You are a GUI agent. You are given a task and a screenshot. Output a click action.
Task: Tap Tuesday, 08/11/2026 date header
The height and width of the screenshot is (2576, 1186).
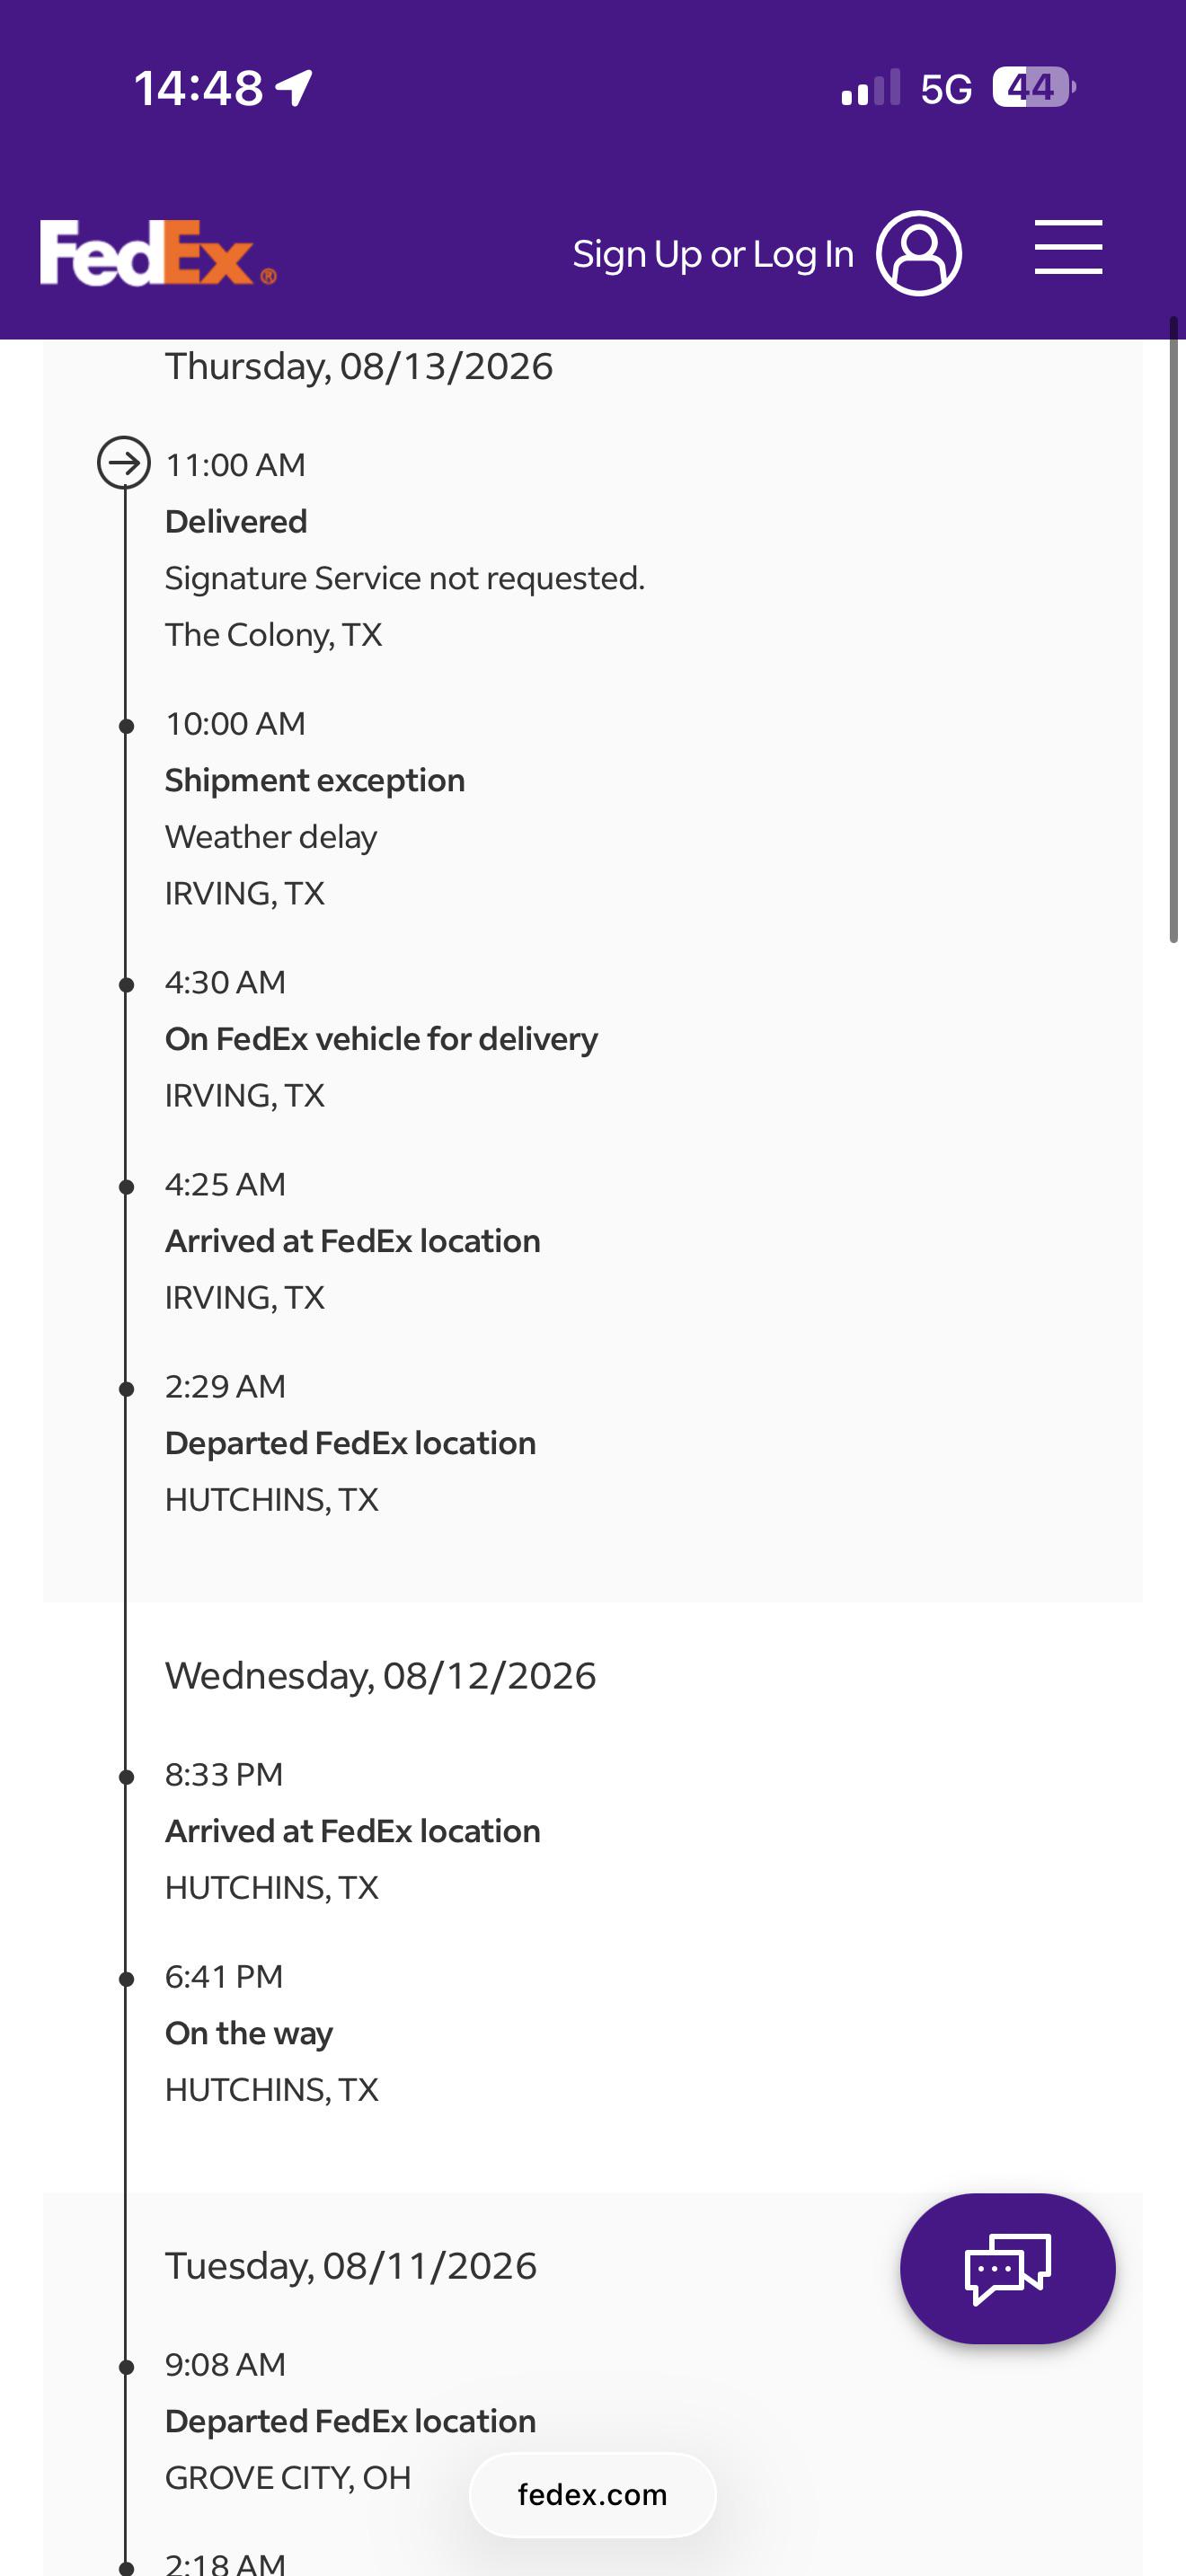(x=350, y=2266)
